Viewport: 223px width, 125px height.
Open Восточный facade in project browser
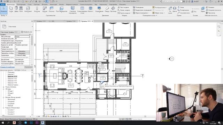[x=11, y=100]
